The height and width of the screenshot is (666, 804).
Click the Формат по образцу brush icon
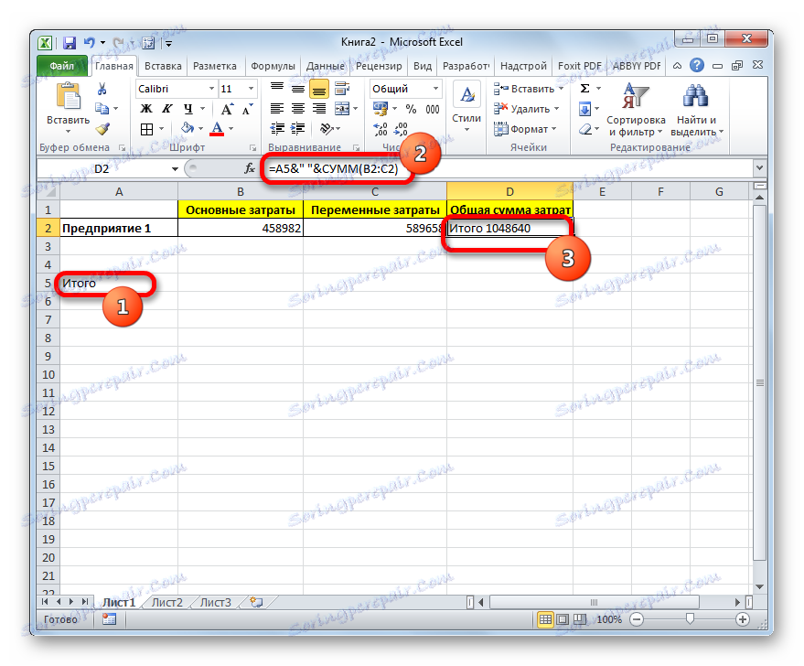pyautogui.click(x=102, y=129)
